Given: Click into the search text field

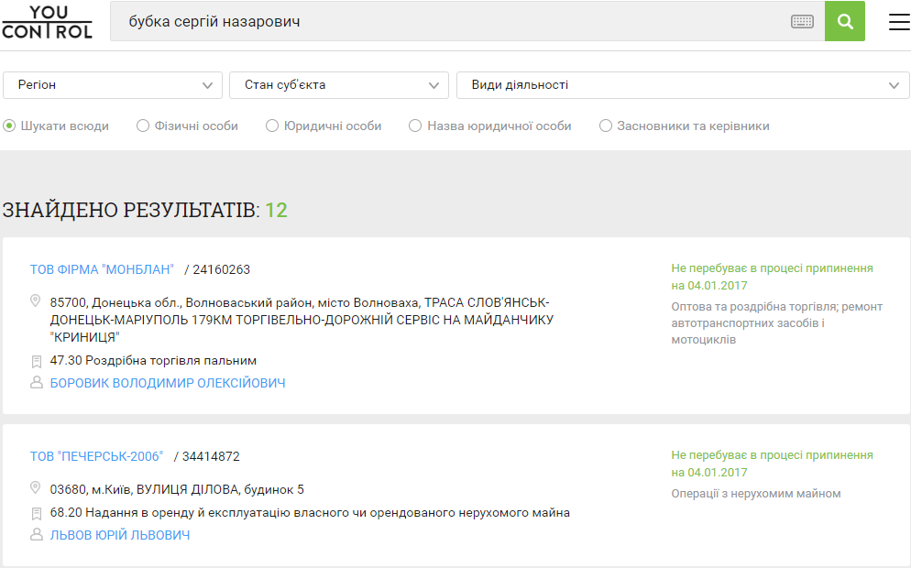Looking at the screenshot, I should coord(449,21).
